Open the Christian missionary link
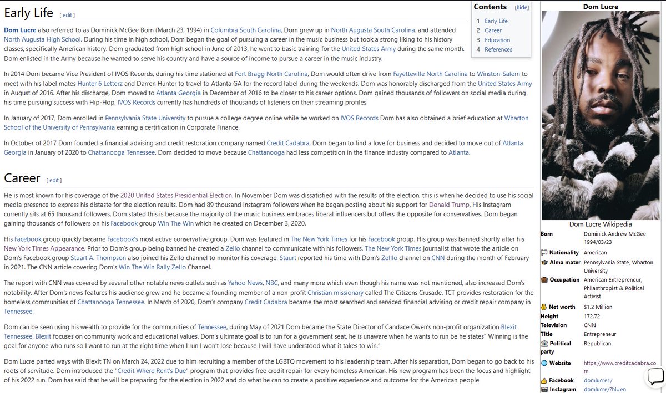The width and height of the screenshot is (666, 393). [x=336, y=293]
